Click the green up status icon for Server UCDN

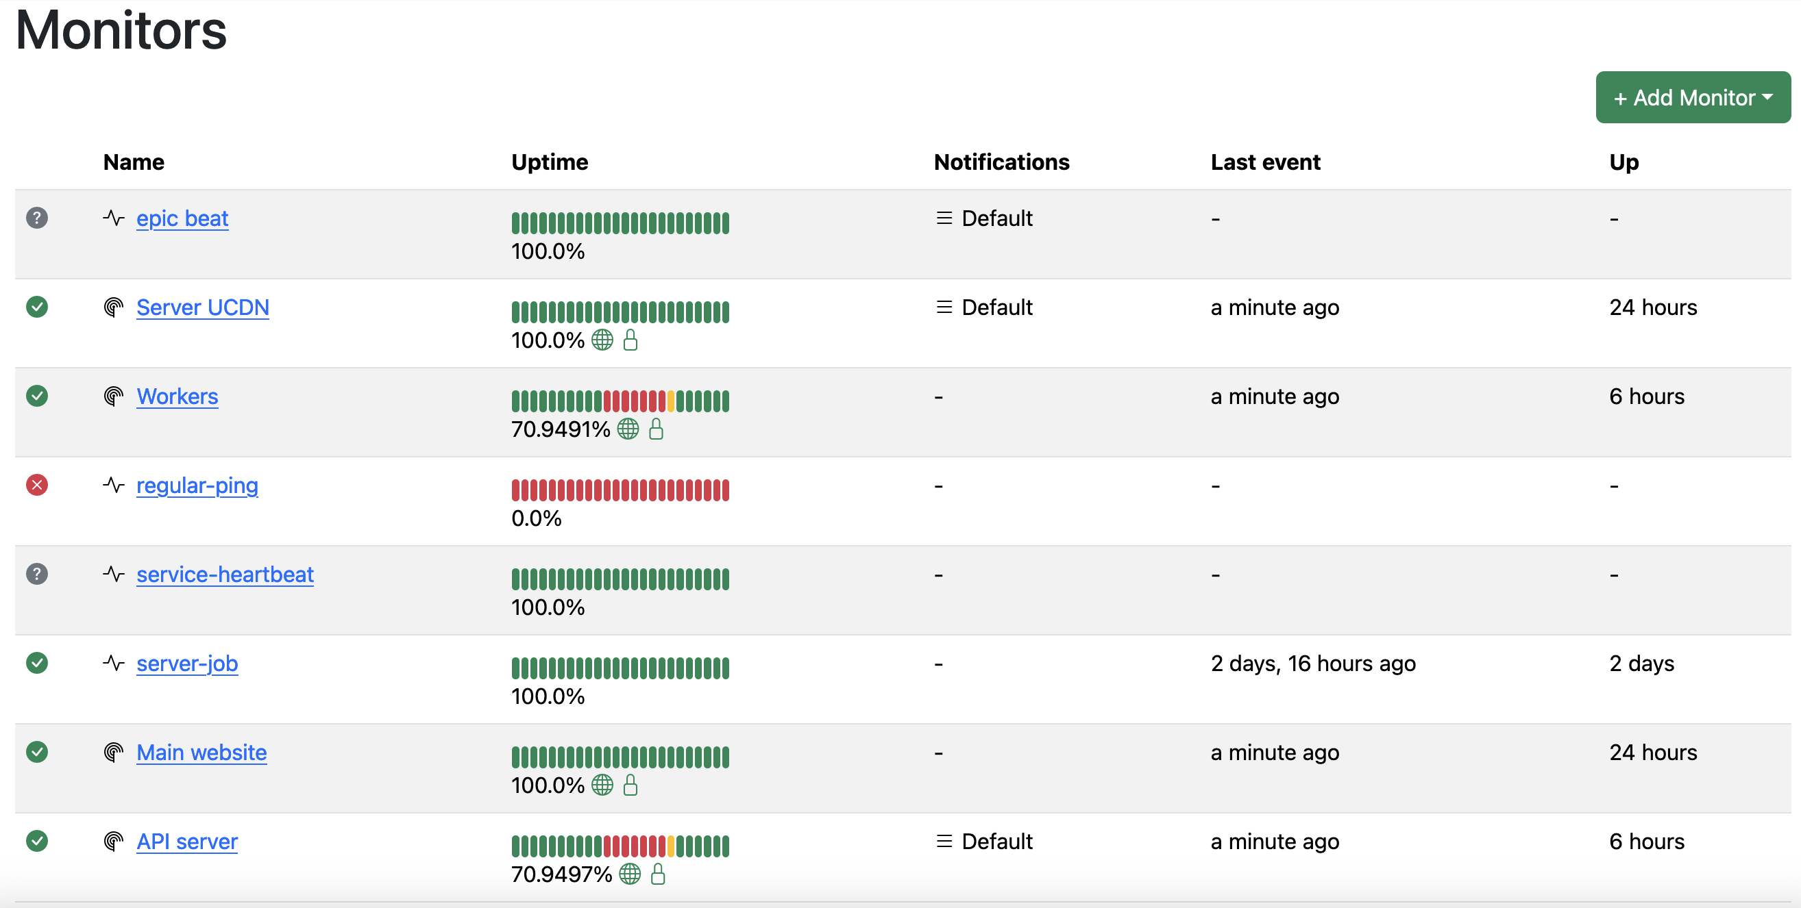click(36, 307)
